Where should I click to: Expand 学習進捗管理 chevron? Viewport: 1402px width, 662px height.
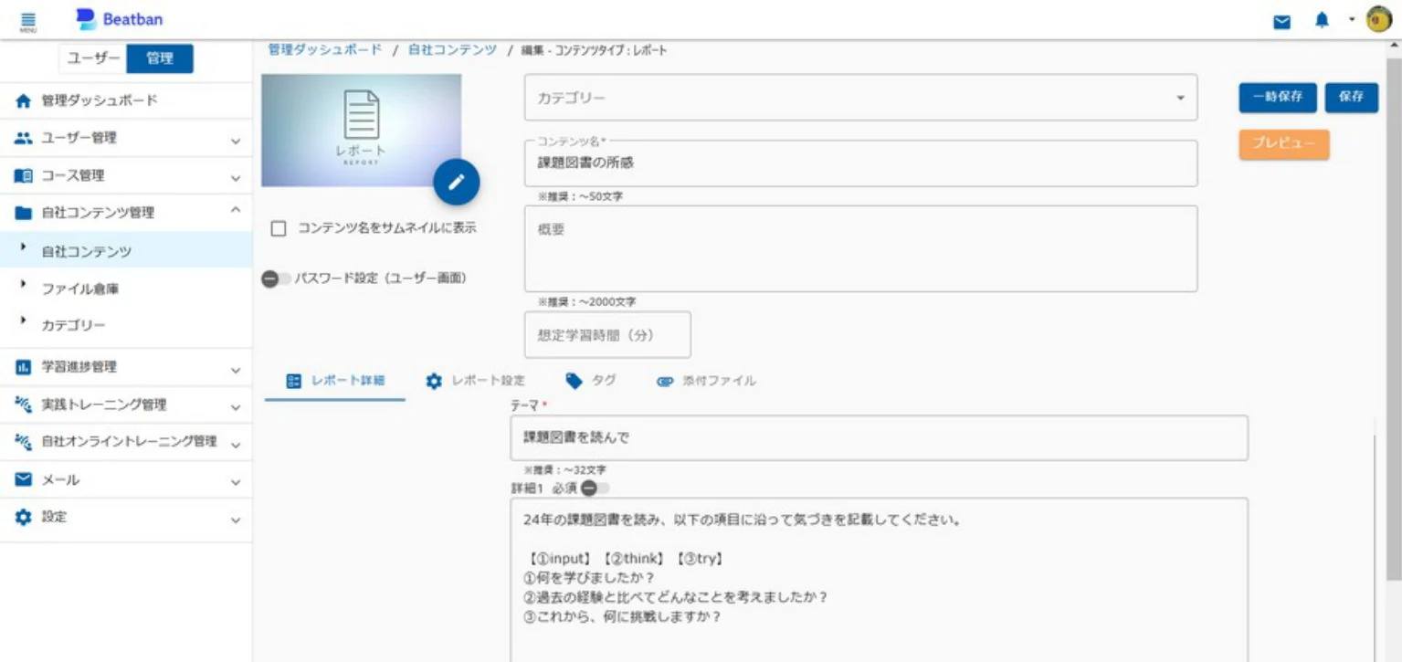[x=236, y=370]
